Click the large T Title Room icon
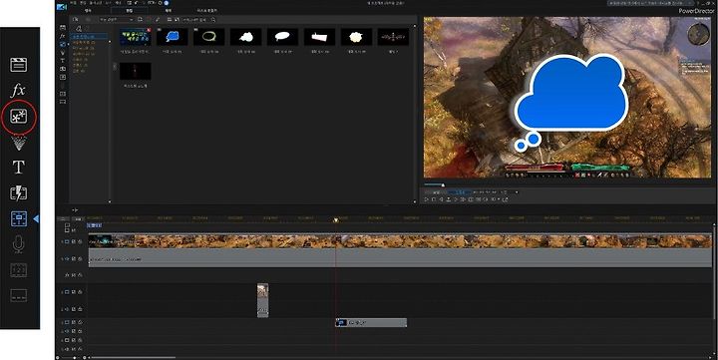 (19, 168)
